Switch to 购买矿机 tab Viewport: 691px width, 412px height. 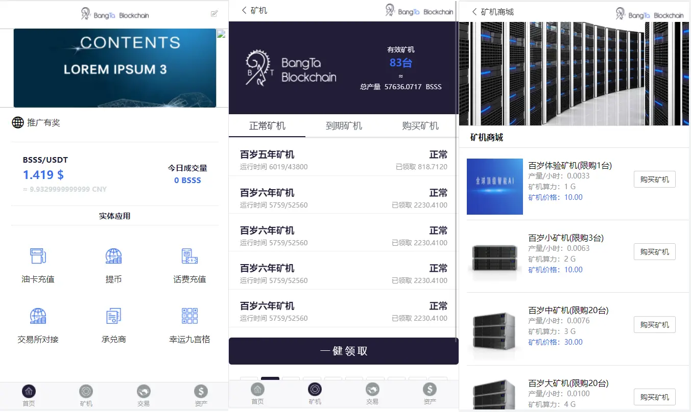420,126
